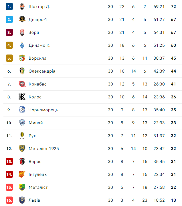Click the Металіст 1925 shield crest
This screenshot has width=182, height=206.
click(22, 148)
